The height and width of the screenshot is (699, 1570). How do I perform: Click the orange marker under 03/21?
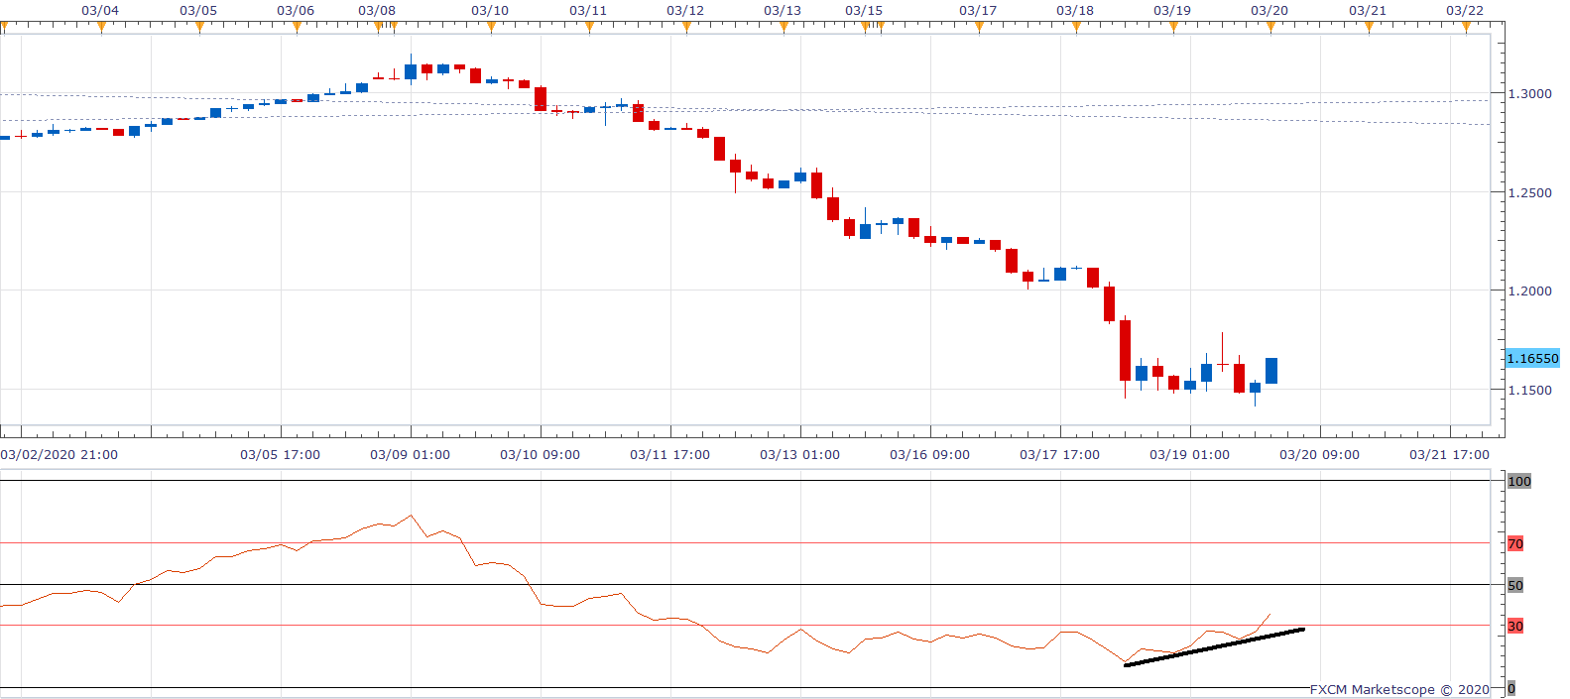[1369, 27]
